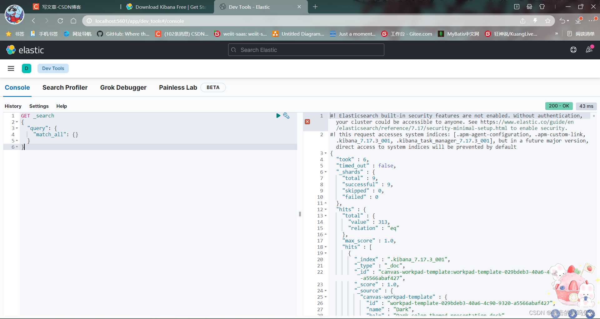Open the browser profile avatar
Viewport: 600px width, 319px height.
(14, 14)
